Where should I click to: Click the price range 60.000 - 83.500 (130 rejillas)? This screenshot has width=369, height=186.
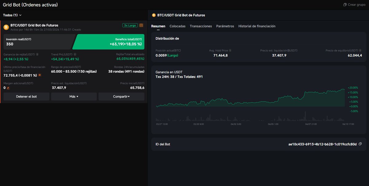coord(74,72)
